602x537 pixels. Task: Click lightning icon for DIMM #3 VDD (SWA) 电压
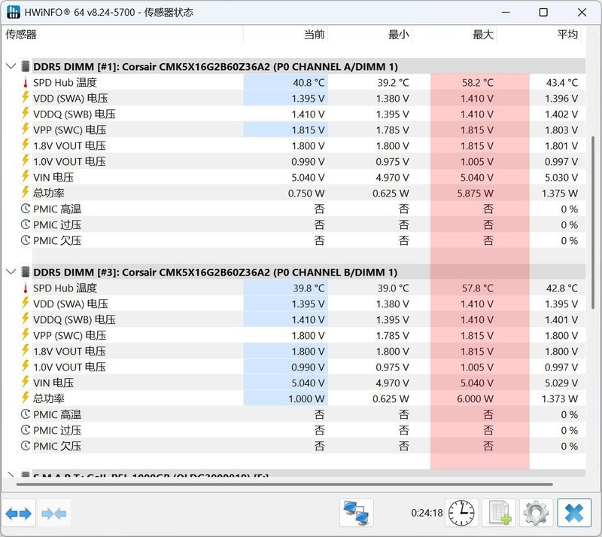point(26,304)
